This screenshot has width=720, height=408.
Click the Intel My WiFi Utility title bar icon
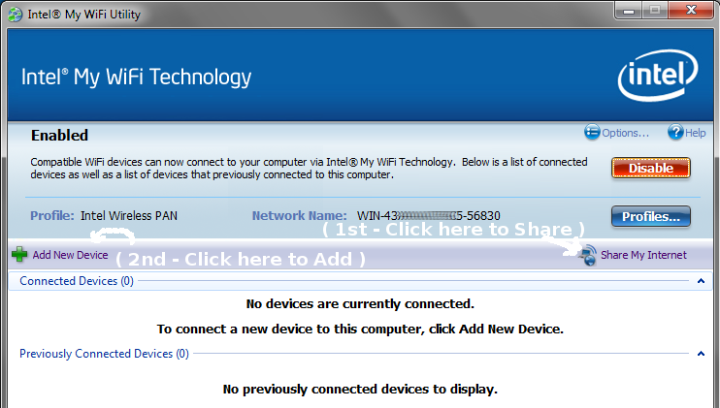[x=16, y=15]
